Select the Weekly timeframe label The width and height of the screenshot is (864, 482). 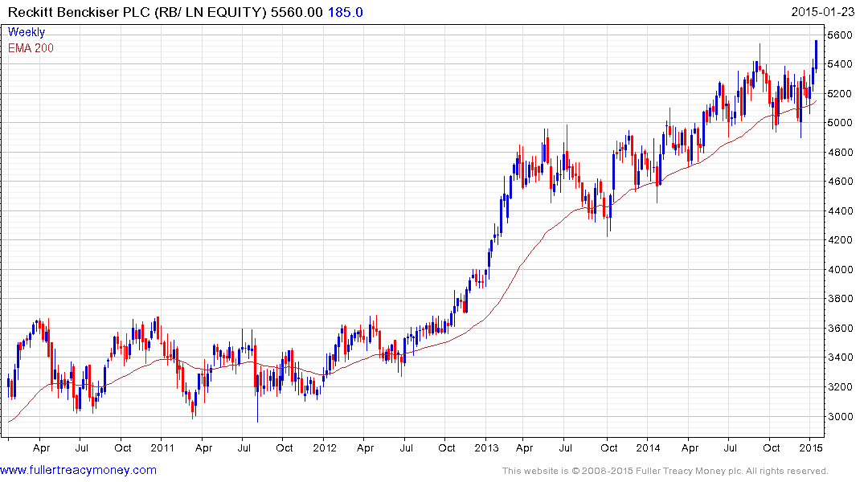(27, 32)
